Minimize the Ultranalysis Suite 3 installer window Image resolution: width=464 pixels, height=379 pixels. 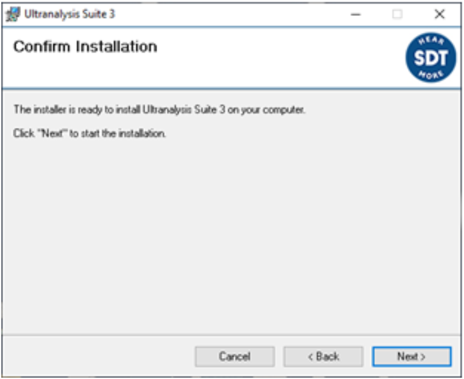click(356, 14)
